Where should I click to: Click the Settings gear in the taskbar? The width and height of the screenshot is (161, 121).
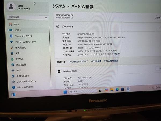pyautogui.click(x=128, y=89)
